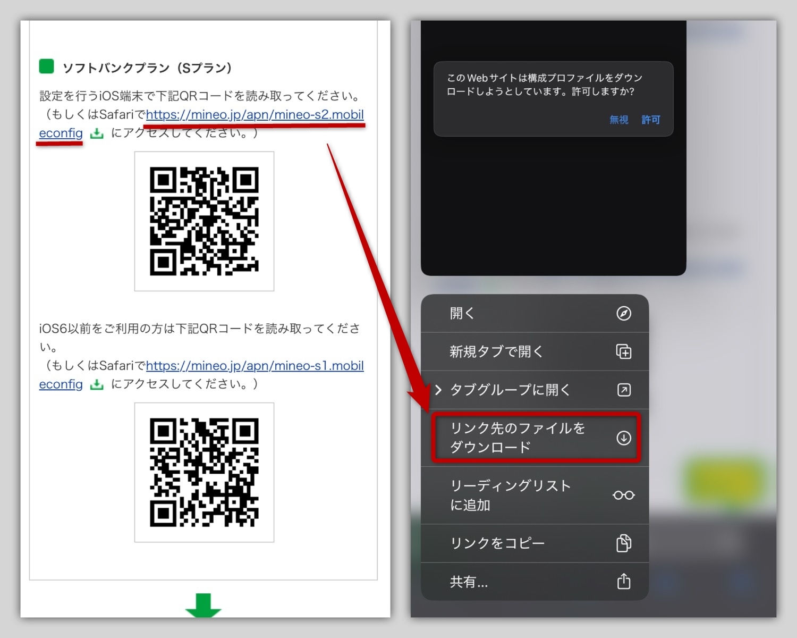Tap the copy link documents icon
The image size is (797, 638).
pyautogui.click(x=623, y=543)
